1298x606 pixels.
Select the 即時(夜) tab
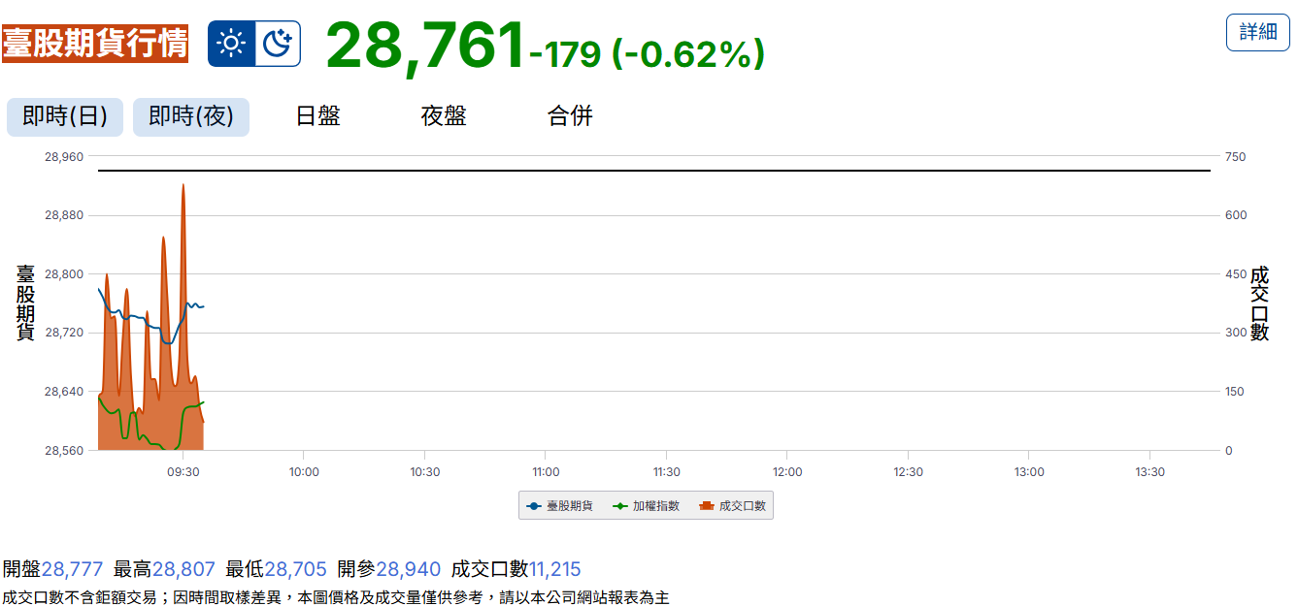click(191, 117)
